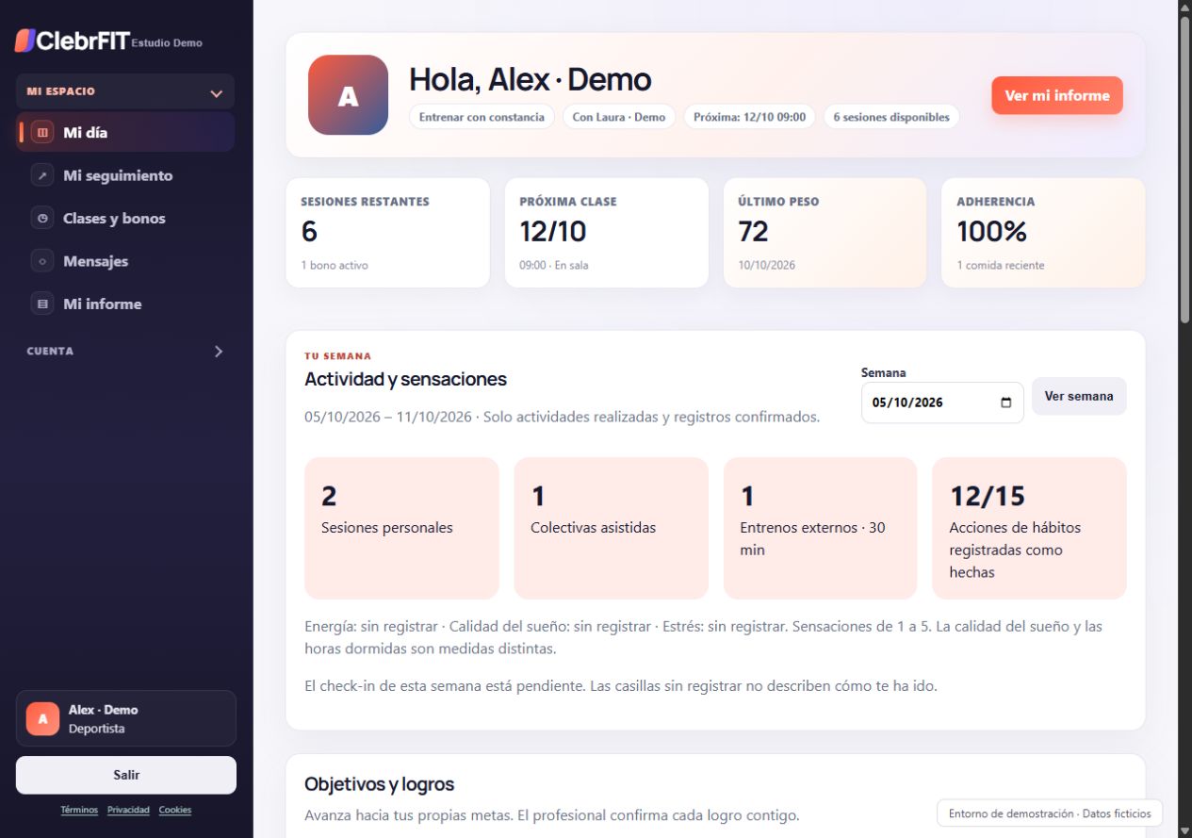This screenshot has width=1192, height=838.
Task: Open Mi informe from the sidebar
Action: pos(125,304)
